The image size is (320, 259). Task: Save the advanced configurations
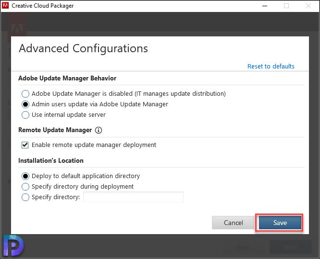(280, 223)
